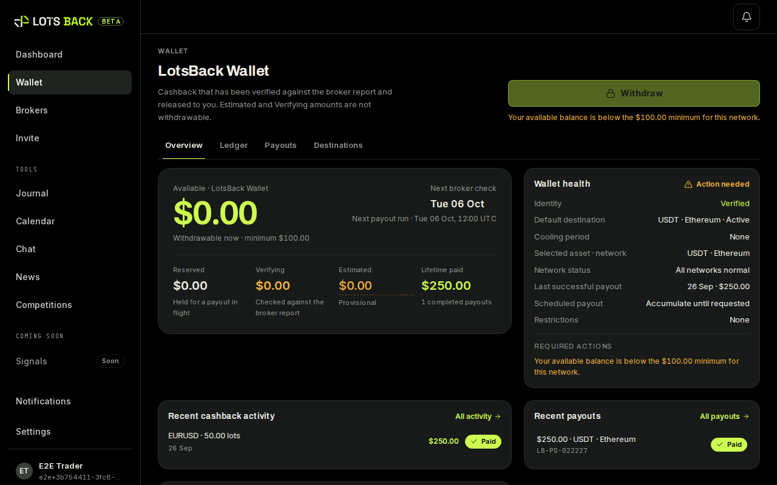Switch to the Destinations tab

click(338, 145)
